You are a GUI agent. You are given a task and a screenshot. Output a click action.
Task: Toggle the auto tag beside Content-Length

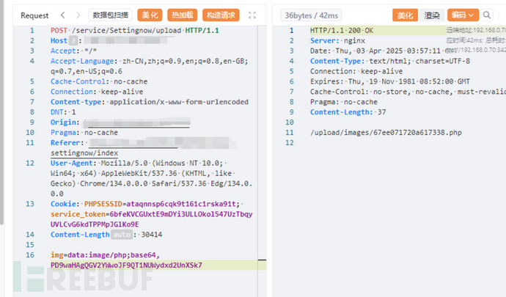[x=121, y=235]
